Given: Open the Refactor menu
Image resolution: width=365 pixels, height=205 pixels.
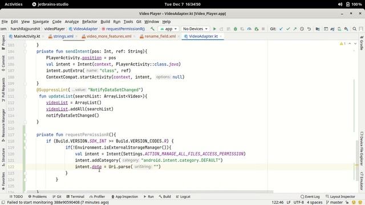Looking at the screenshot, I should (90, 22).
